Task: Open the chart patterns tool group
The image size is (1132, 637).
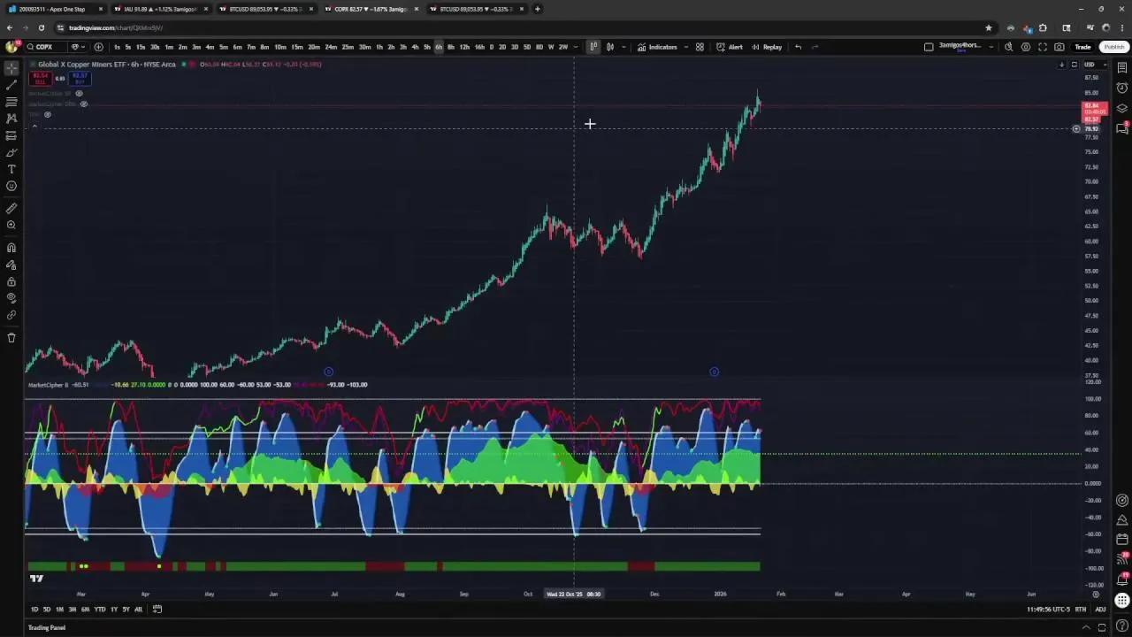Action: tap(11, 119)
